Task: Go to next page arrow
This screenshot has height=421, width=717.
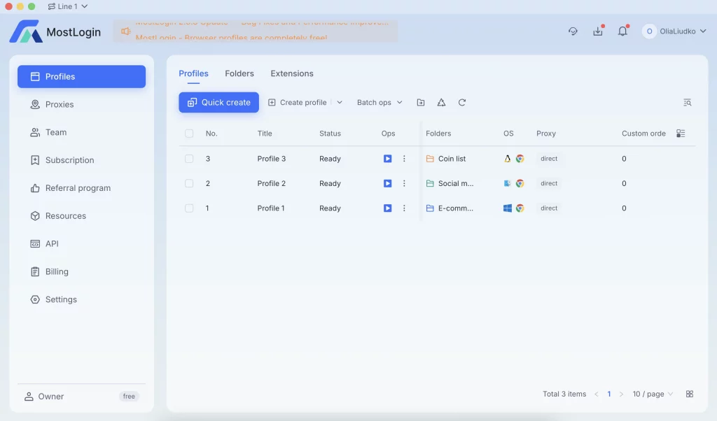Action: (621, 394)
